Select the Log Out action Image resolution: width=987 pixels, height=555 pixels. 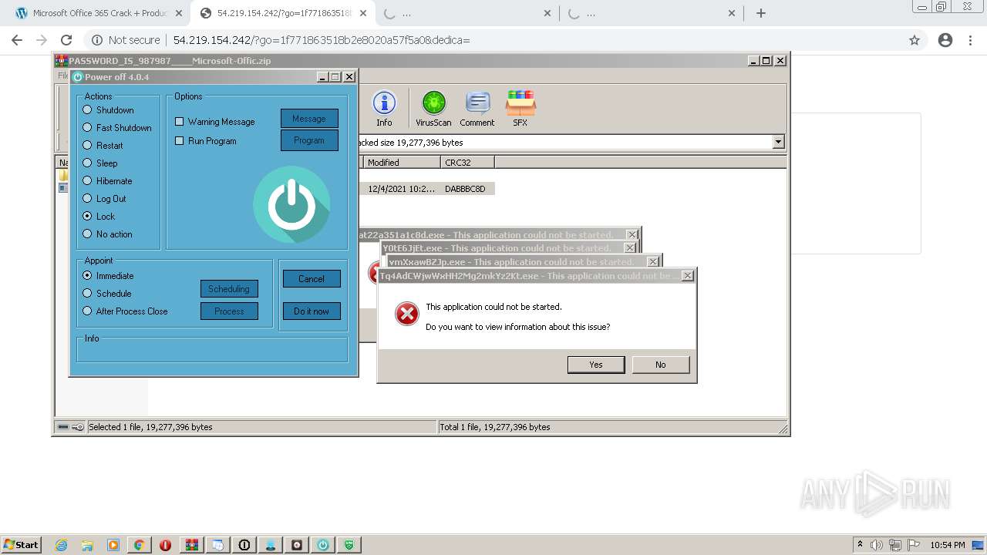(87, 199)
